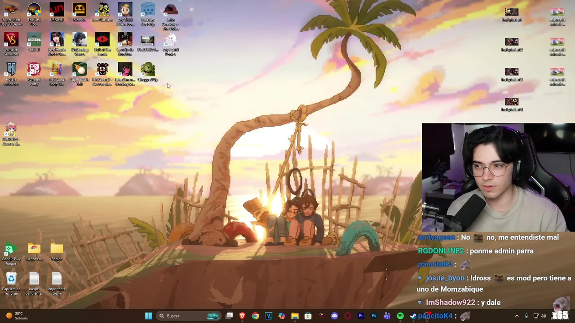The height and width of the screenshot is (323, 575).
Task: Select the Wuthering Waves shortcut
Action: (x=80, y=44)
